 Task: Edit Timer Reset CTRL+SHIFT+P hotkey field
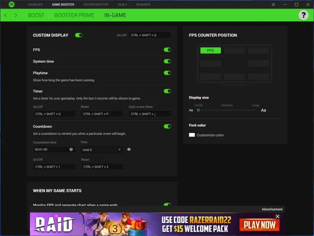click(102, 114)
